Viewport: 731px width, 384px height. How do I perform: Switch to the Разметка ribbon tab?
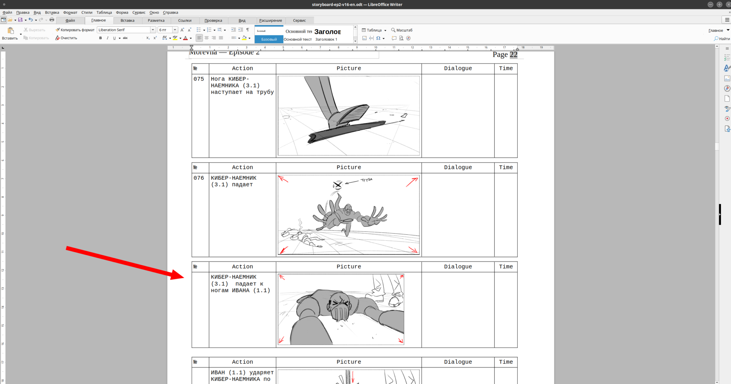pyautogui.click(x=156, y=20)
